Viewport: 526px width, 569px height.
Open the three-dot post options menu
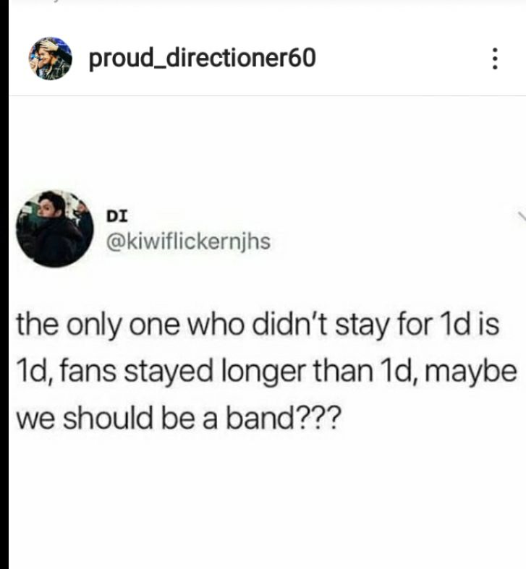point(494,59)
